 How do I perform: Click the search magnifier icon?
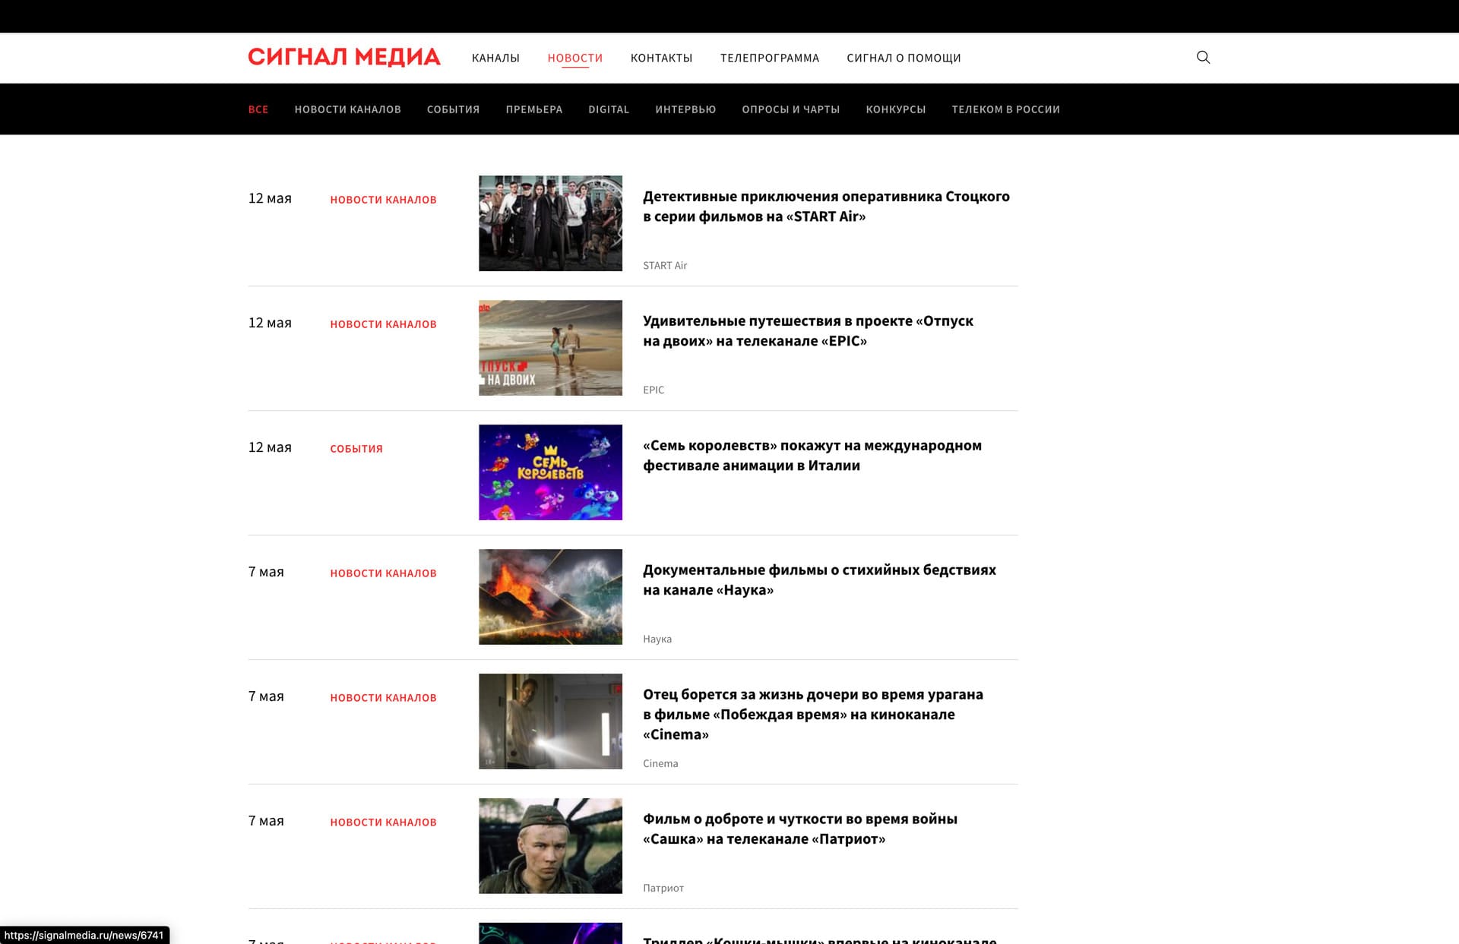[1203, 57]
